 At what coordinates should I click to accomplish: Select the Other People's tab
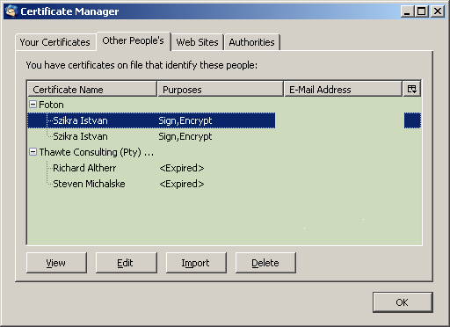[133, 41]
